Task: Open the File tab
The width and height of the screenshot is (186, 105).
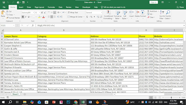Action: pos(4,7)
